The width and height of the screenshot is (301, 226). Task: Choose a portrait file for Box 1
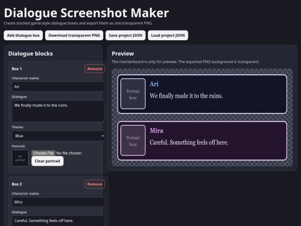click(x=43, y=153)
